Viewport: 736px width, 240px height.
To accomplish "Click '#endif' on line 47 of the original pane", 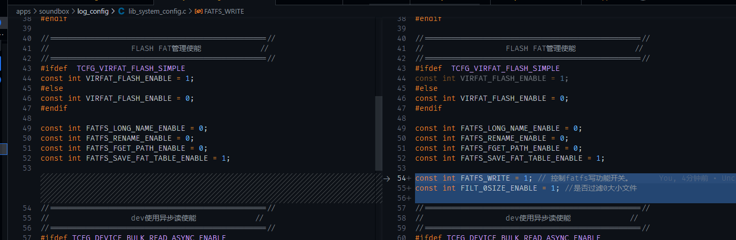I will 54,108.
